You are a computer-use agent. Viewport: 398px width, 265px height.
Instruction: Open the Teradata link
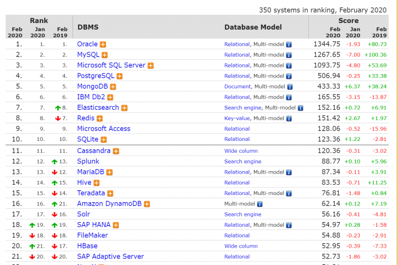click(x=91, y=193)
